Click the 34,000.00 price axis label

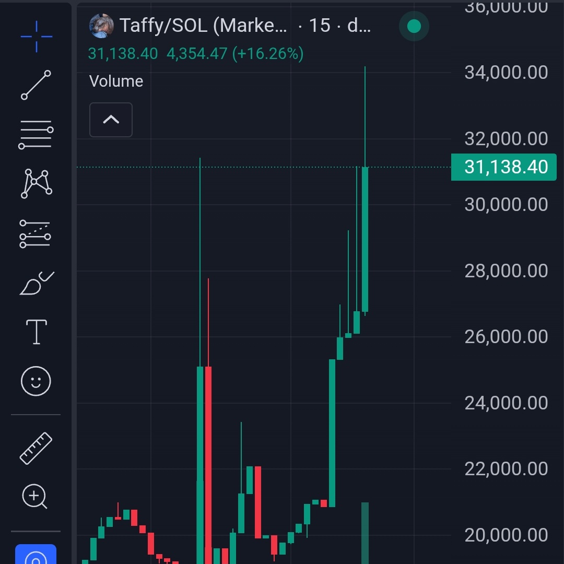[x=506, y=72]
